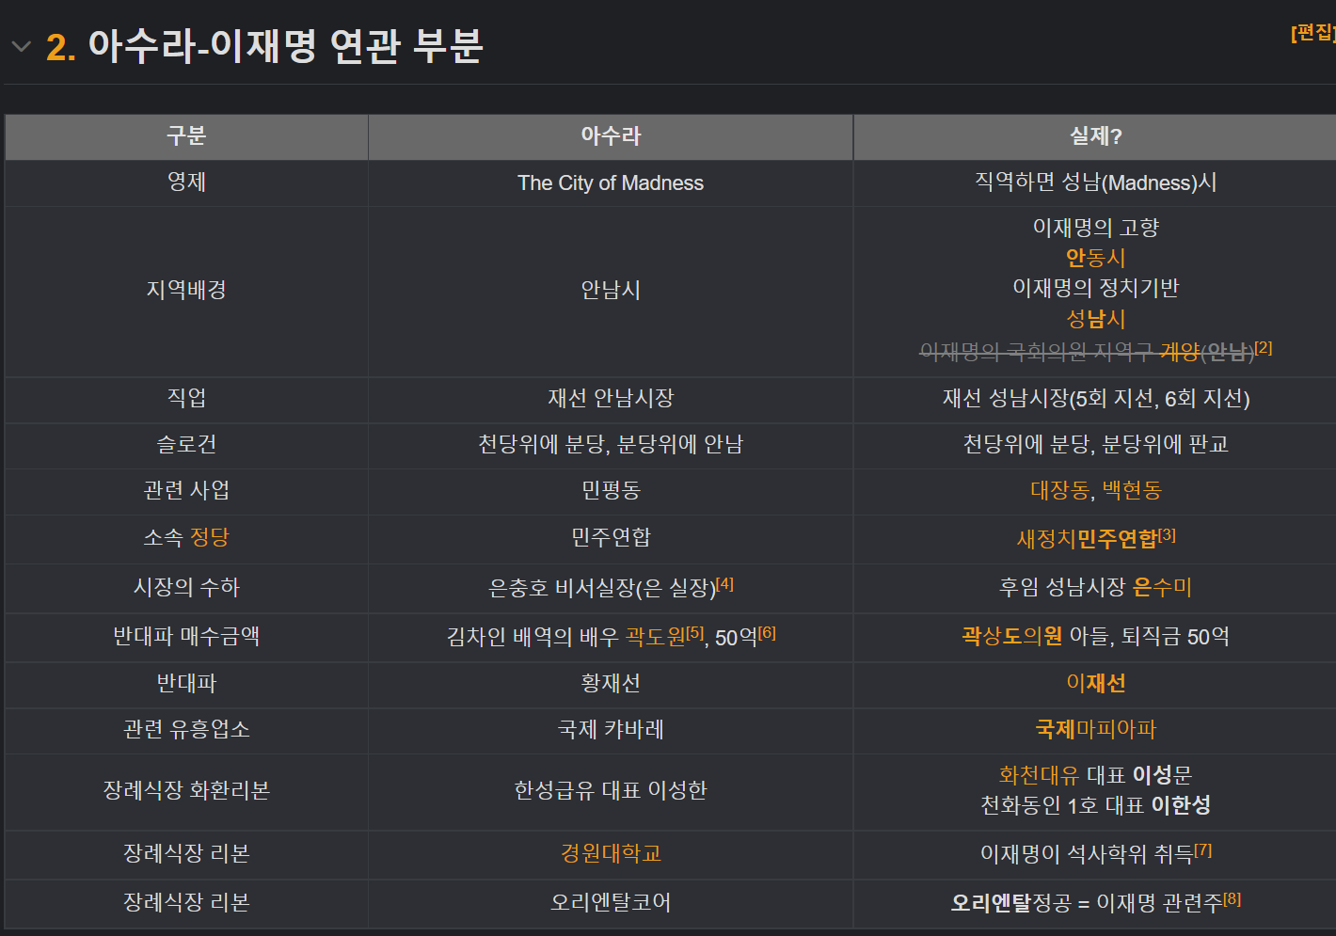Open the 화천대유 link
1336x936 pixels.
[x=1039, y=775]
